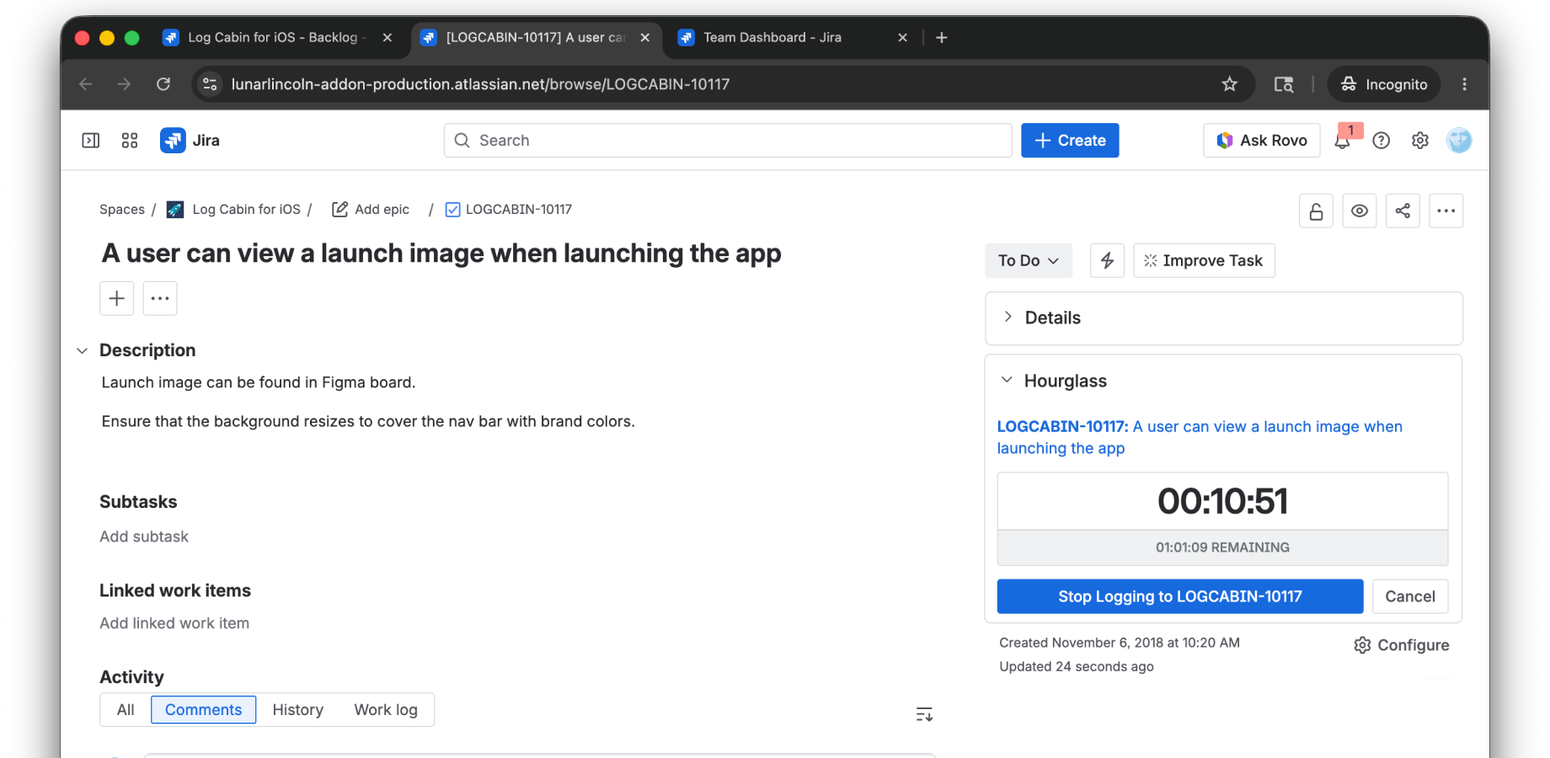Click the share icon

(1403, 211)
